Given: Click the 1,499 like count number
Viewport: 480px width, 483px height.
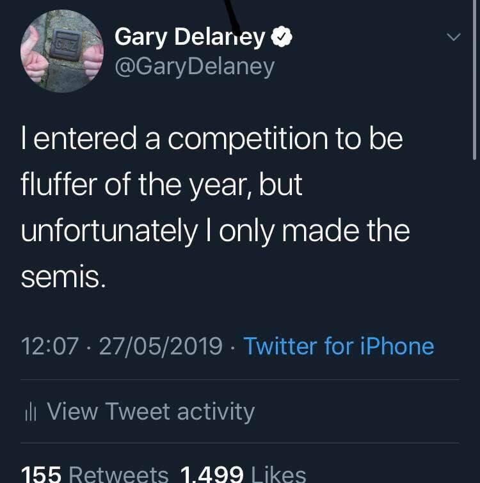Looking at the screenshot, I should coord(212,474).
